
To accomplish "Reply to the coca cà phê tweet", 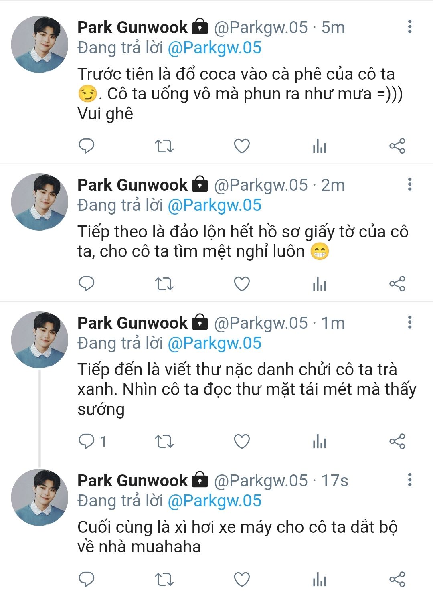I will coord(86,146).
